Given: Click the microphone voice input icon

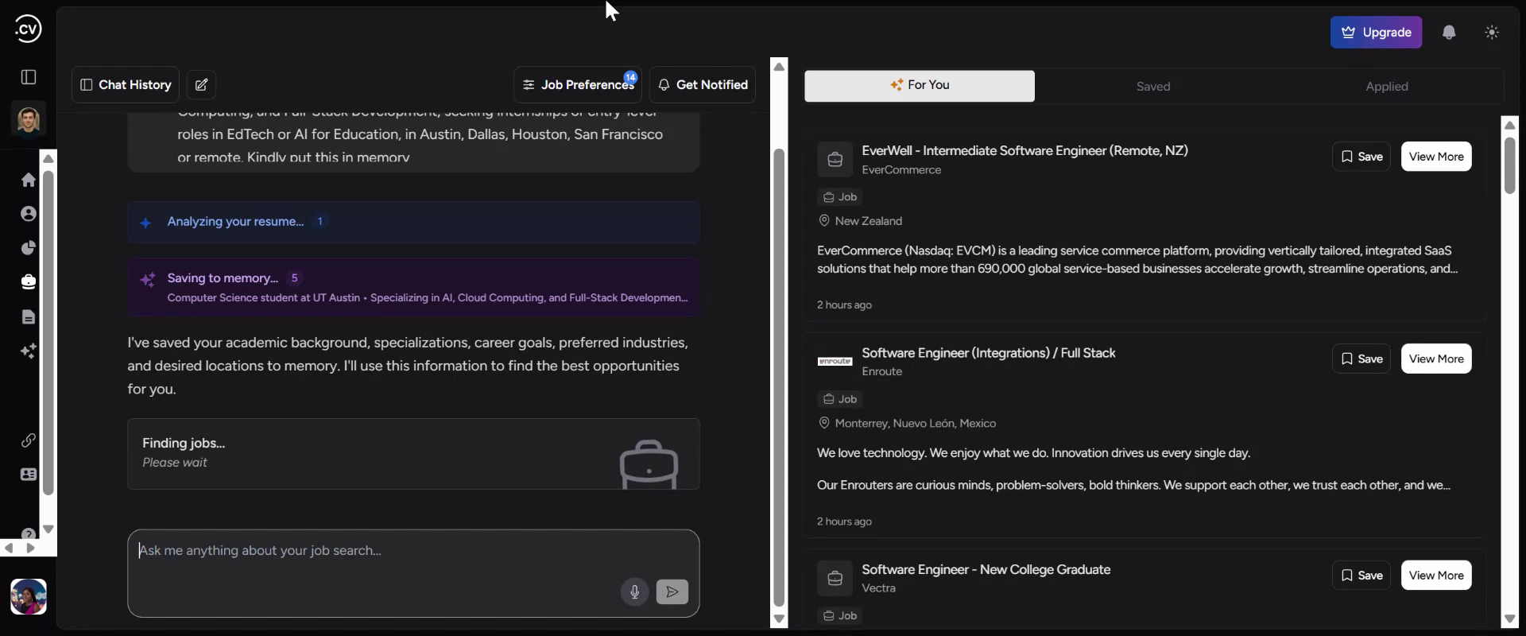Looking at the screenshot, I should point(634,591).
